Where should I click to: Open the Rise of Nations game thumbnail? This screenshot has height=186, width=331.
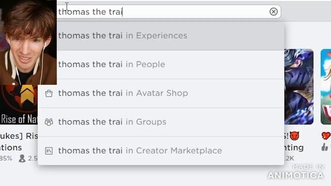coord(19,104)
